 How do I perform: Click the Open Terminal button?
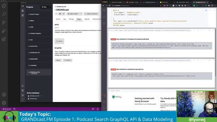coord(91,14)
